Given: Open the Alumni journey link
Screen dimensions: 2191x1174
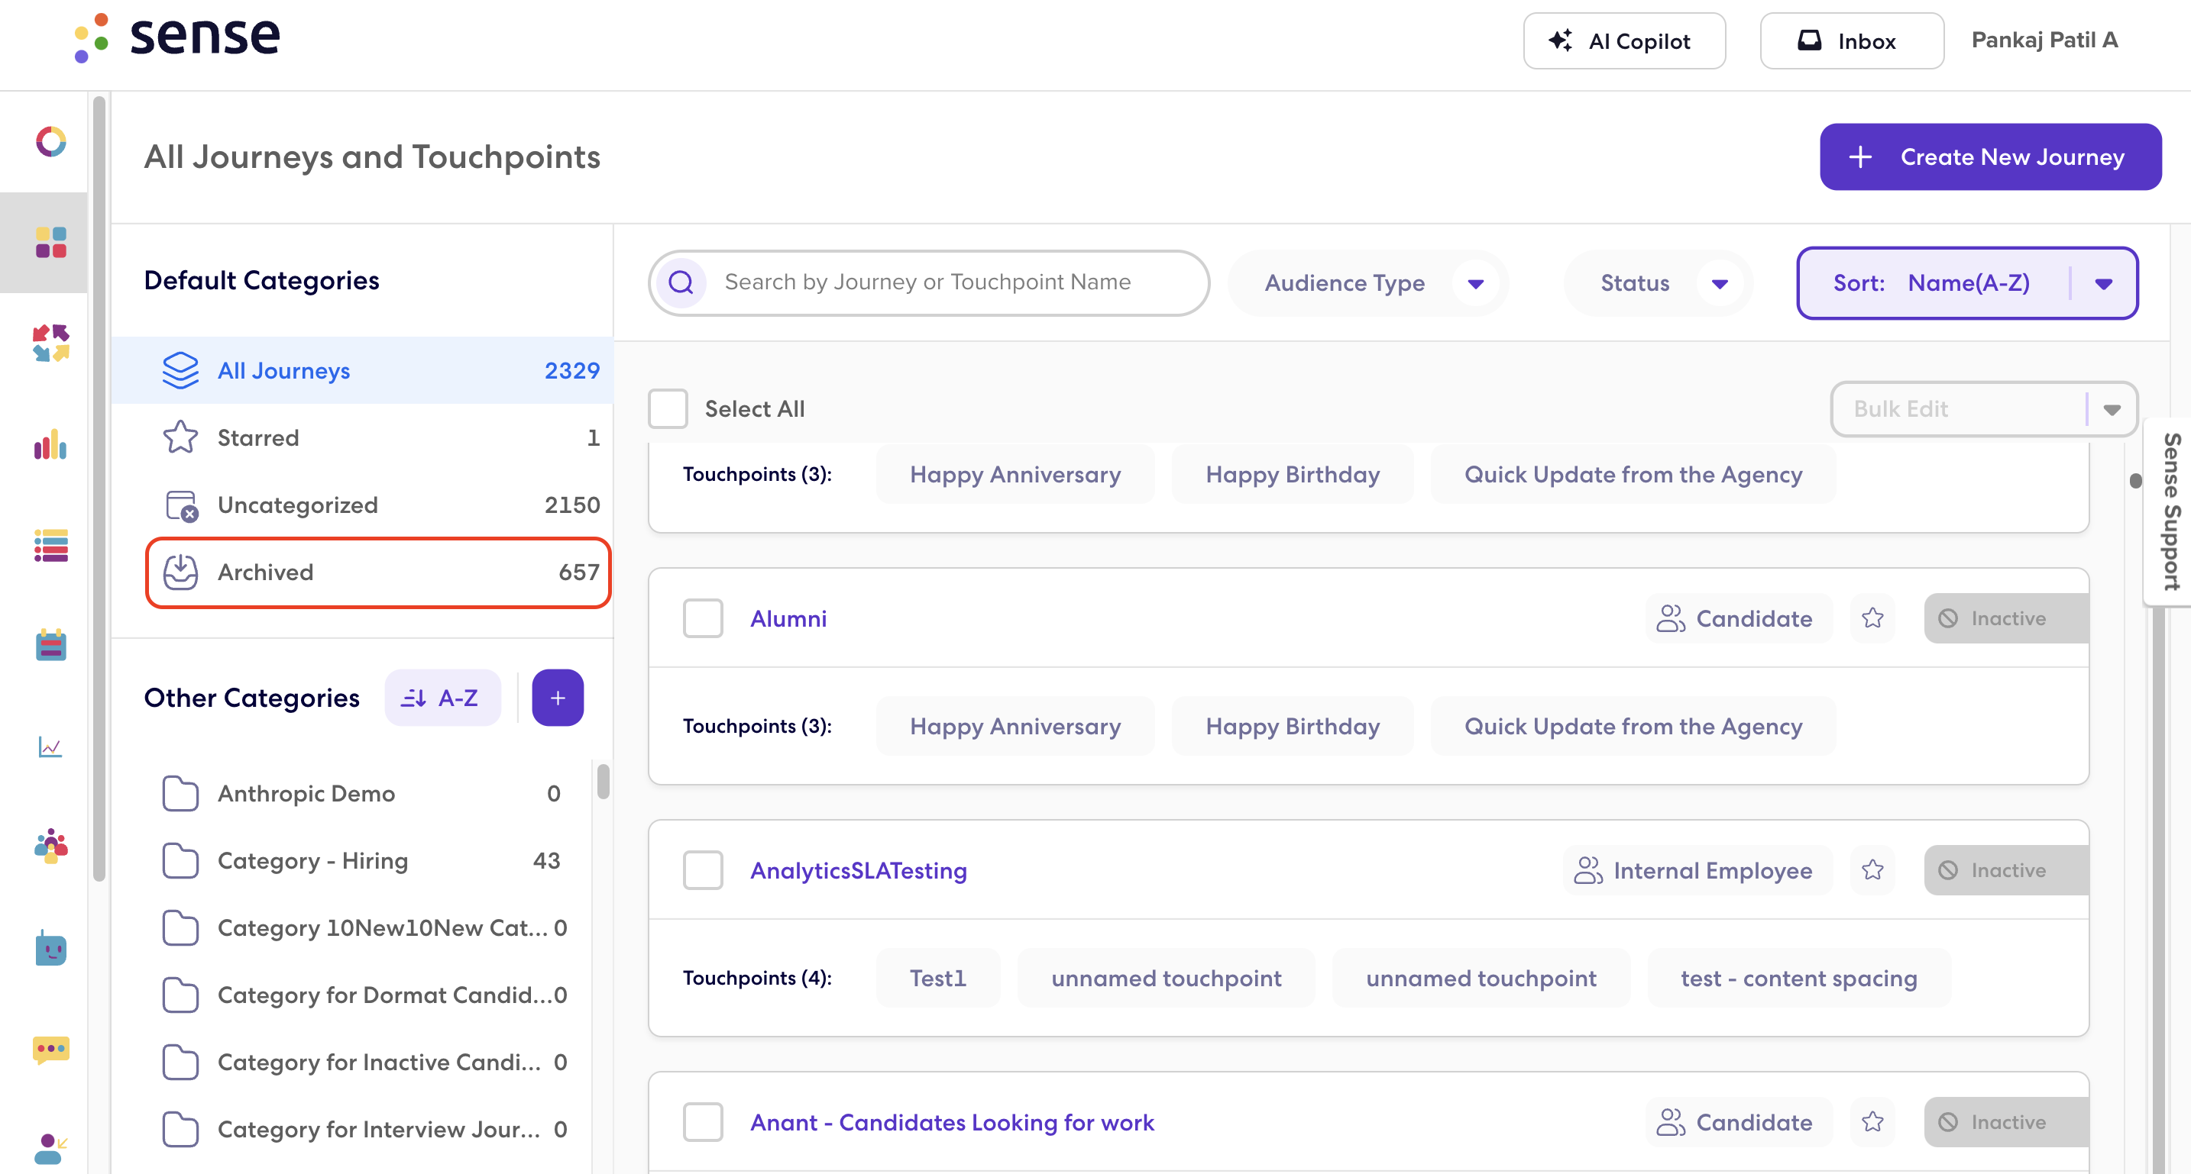Looking at the screenshot, I should (x=788, y=618).
